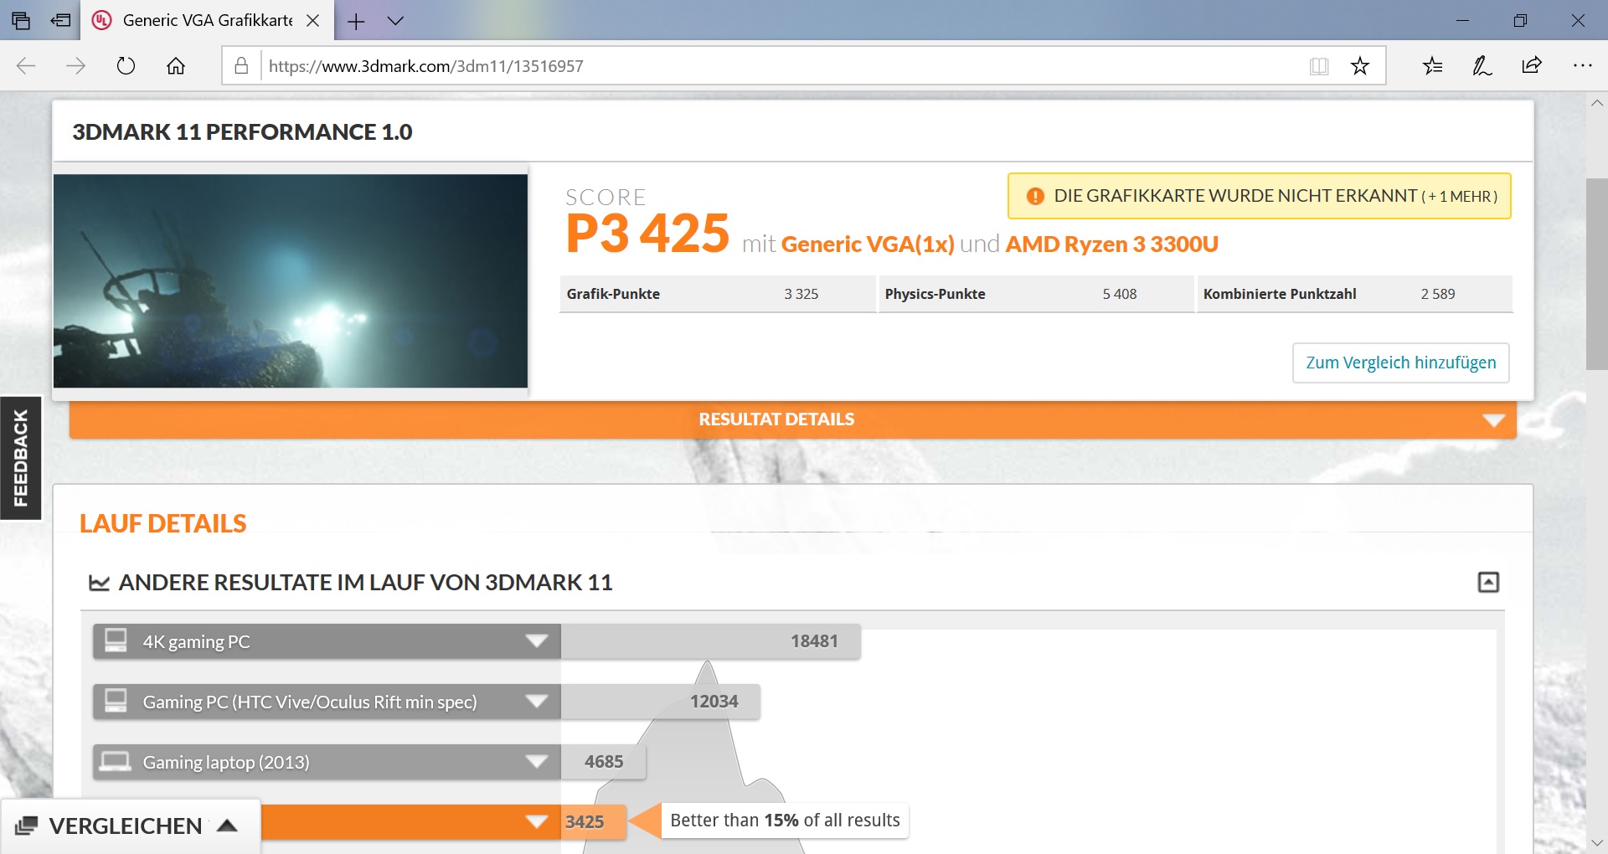Click the Generic VGA(1x) link
Viewport: 1608px width, 854px height.
[x=868, y=244]
